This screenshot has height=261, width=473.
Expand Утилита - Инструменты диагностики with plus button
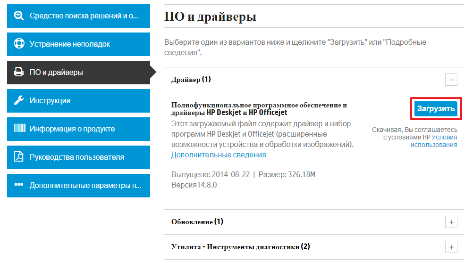(451, 247)
